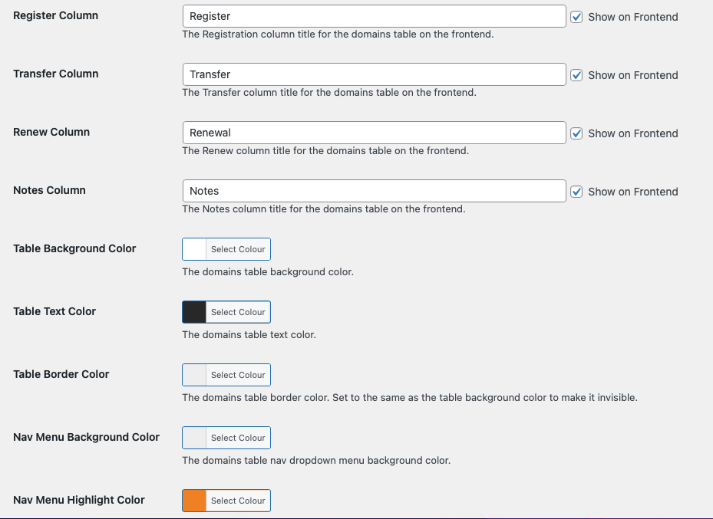Click the black Table Text Color swatch
The height and width of the screenshot is (519, 713).
point(194,312)
